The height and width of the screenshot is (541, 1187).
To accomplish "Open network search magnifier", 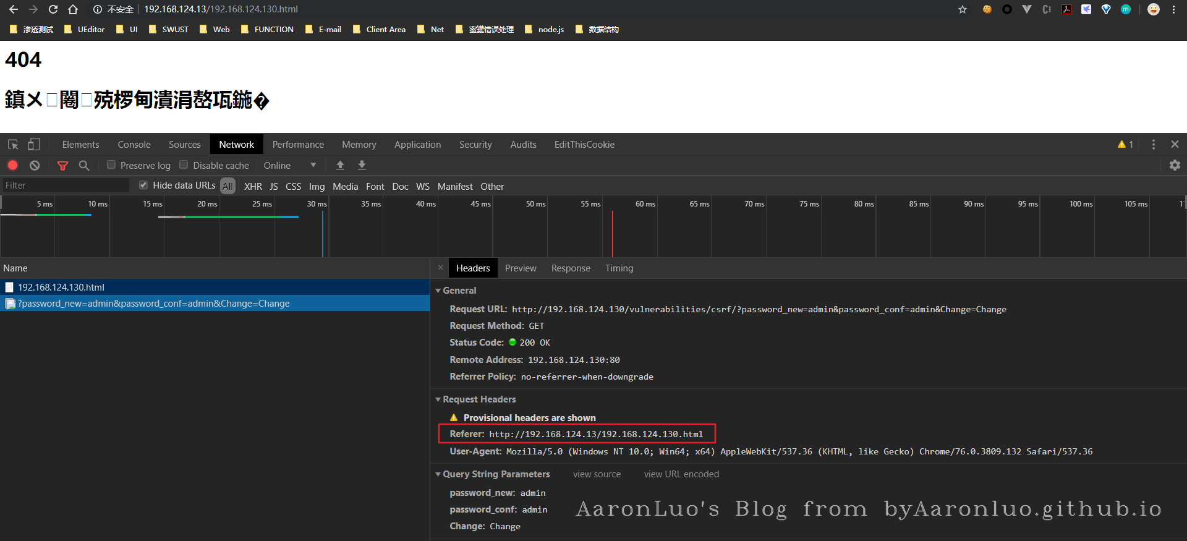I will tap(84, 165).
